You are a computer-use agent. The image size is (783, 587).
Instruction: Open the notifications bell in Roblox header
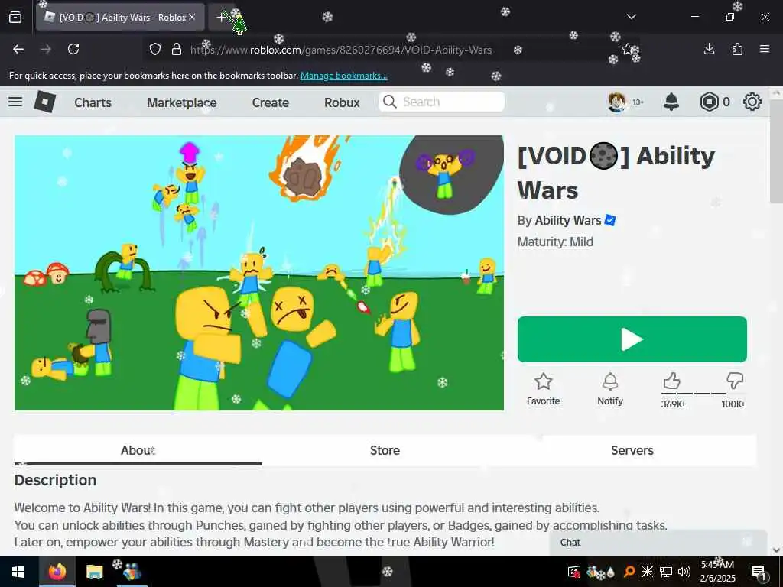[671, 102]
